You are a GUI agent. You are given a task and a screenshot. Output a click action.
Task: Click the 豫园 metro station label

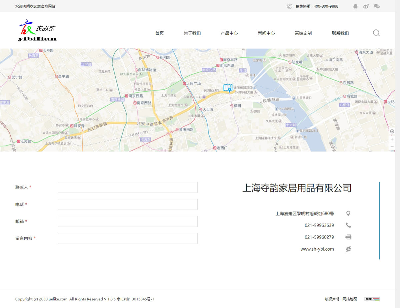[237, 105]
